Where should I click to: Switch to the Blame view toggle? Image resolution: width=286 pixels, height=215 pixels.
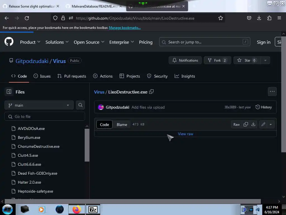click(122, 125)
